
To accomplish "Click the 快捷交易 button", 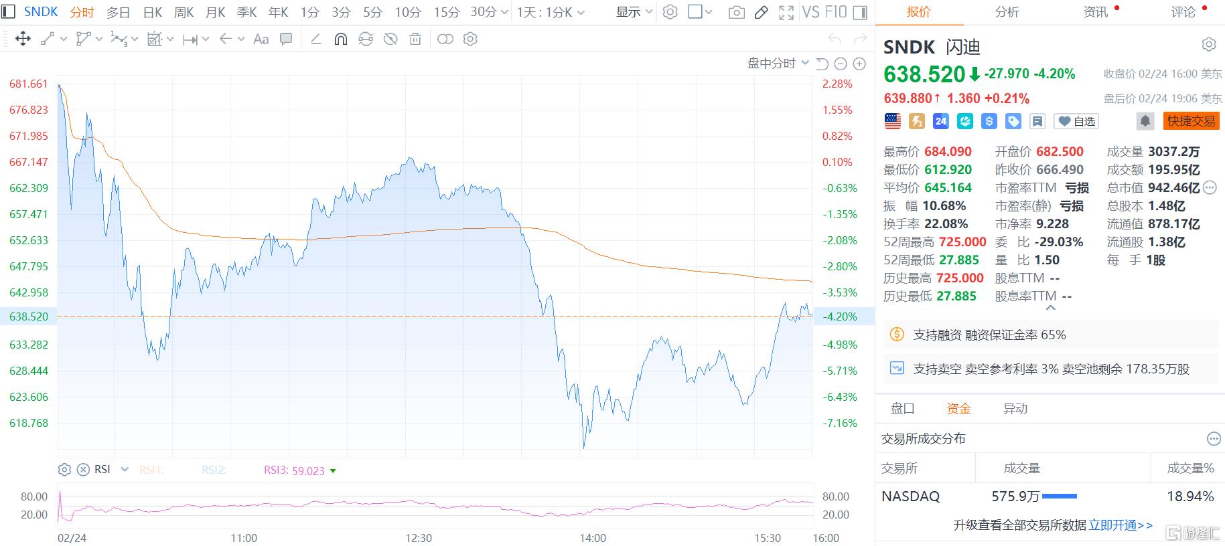I will tap(1191, 121).
